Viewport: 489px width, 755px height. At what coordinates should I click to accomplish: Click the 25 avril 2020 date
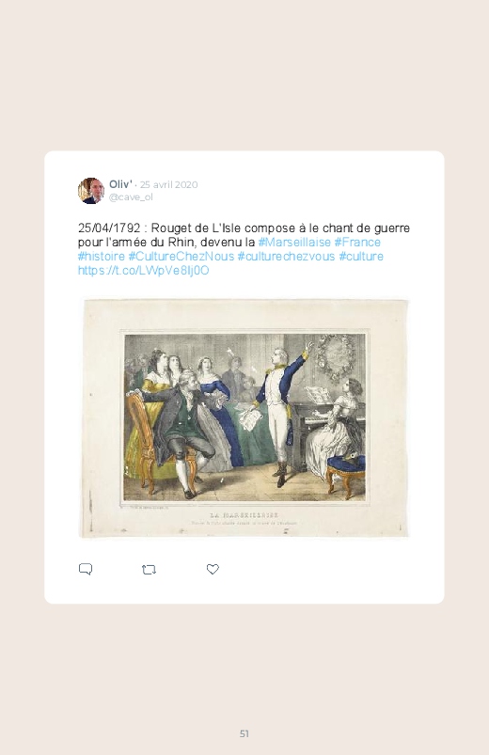168,184
